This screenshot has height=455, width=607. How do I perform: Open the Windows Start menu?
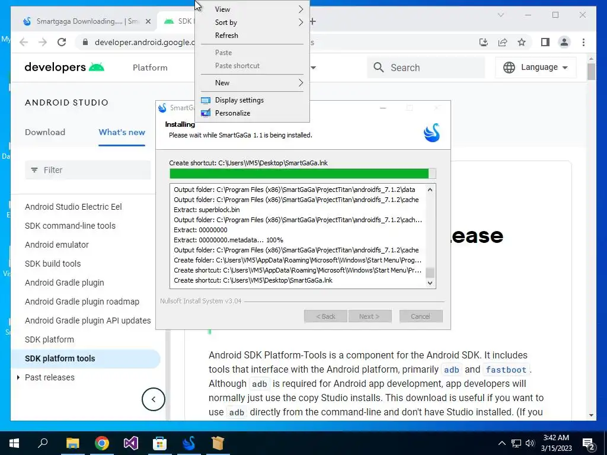click(14, 443)
